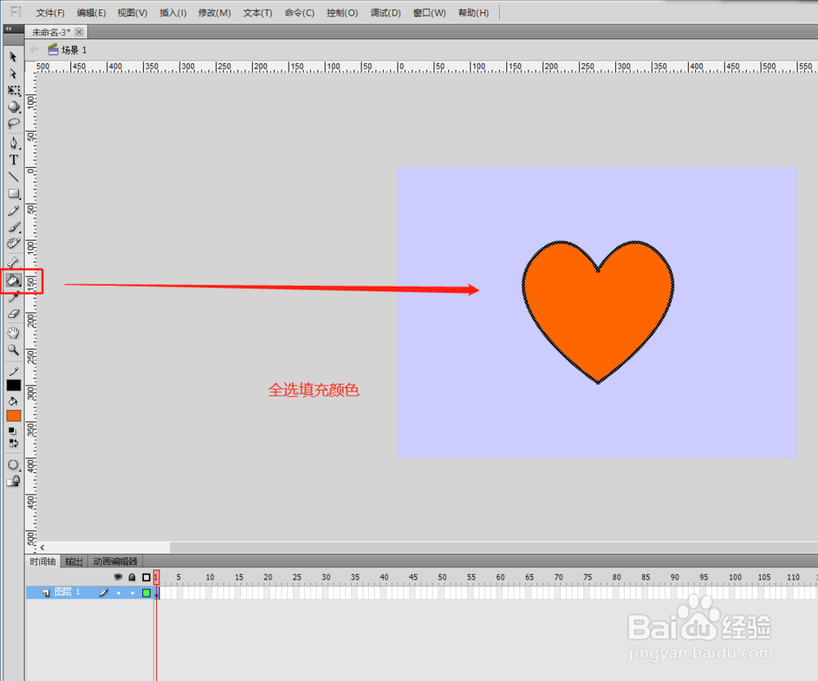Open the 视图(V) menu
This screenshot has width=818, height=681.
(x=132, y=12)
